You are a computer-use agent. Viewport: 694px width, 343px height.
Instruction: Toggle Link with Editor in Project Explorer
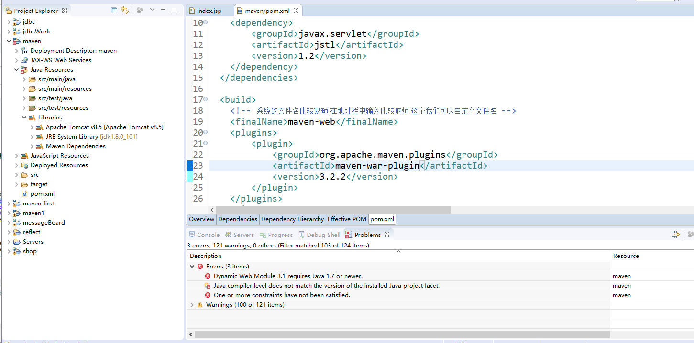125,10
